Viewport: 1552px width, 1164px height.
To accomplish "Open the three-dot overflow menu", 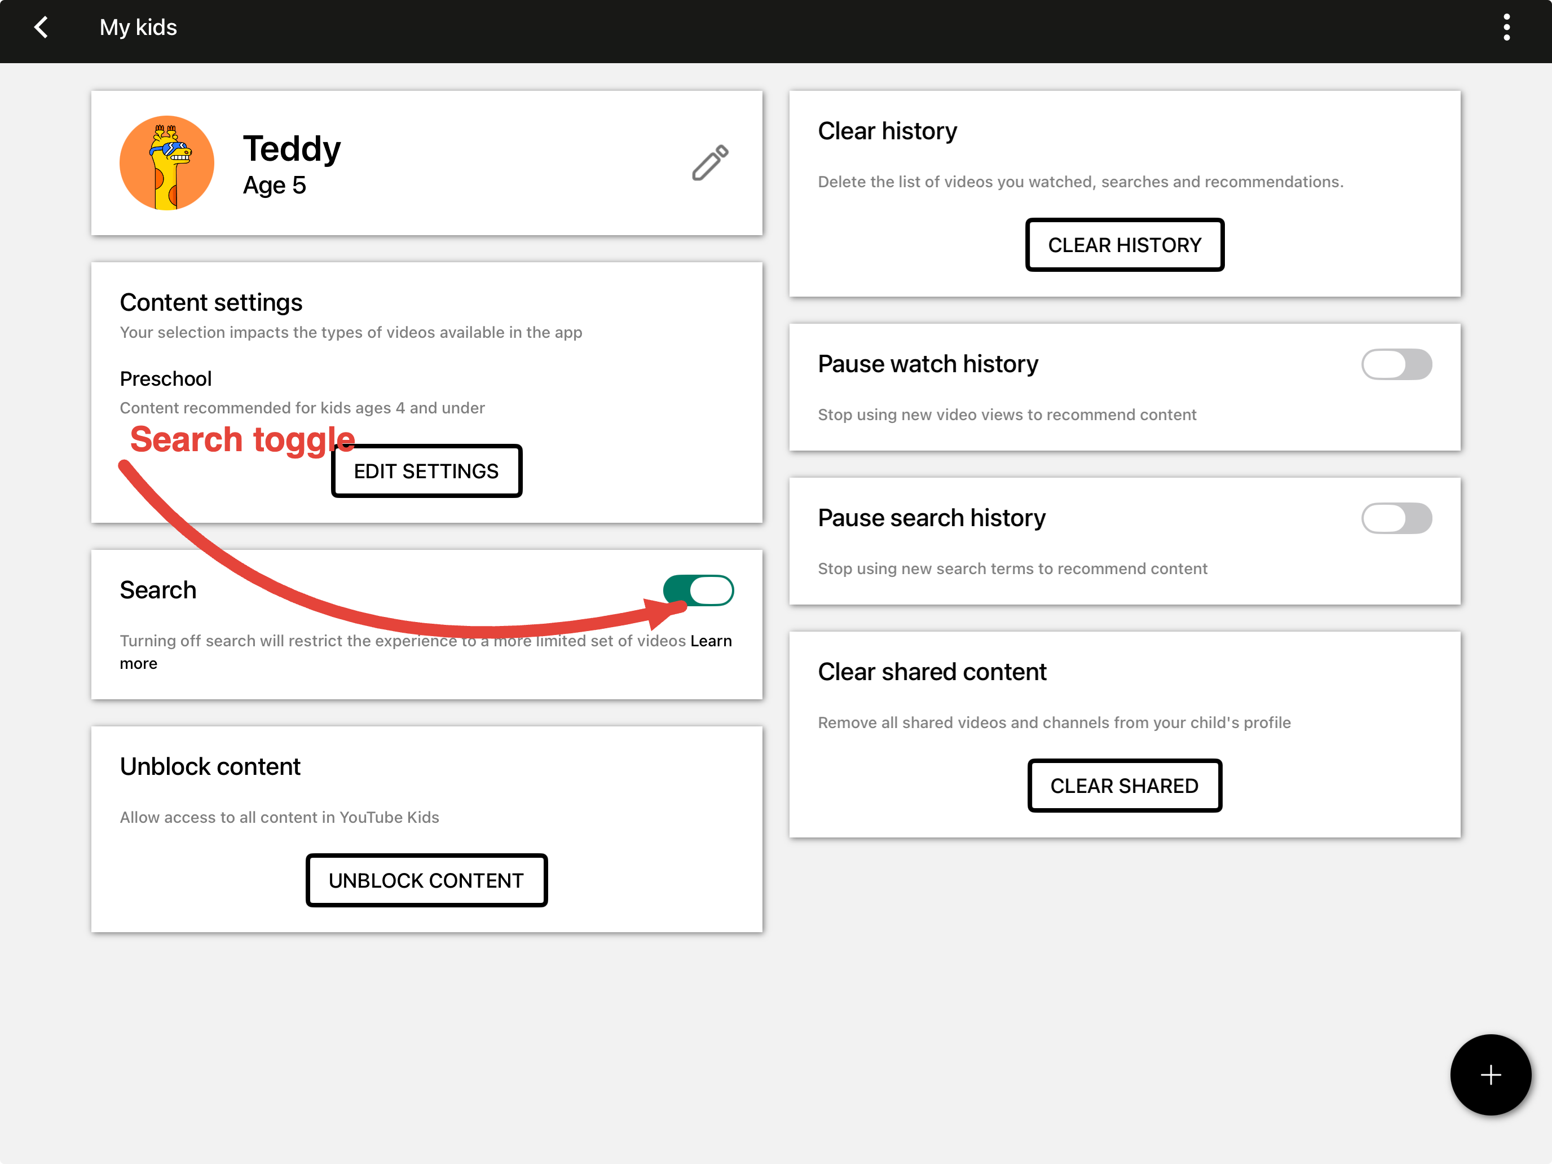I will tap(1506, 28).
